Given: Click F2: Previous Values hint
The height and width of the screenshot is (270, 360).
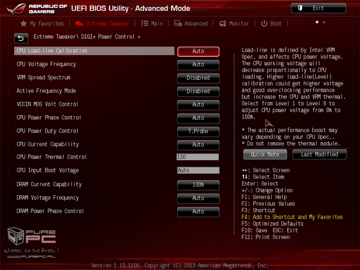Looking at the screenshot, I should click(268, 204).
